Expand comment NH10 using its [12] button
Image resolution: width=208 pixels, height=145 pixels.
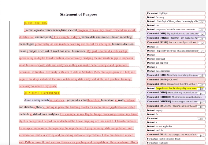coord(201,93)
